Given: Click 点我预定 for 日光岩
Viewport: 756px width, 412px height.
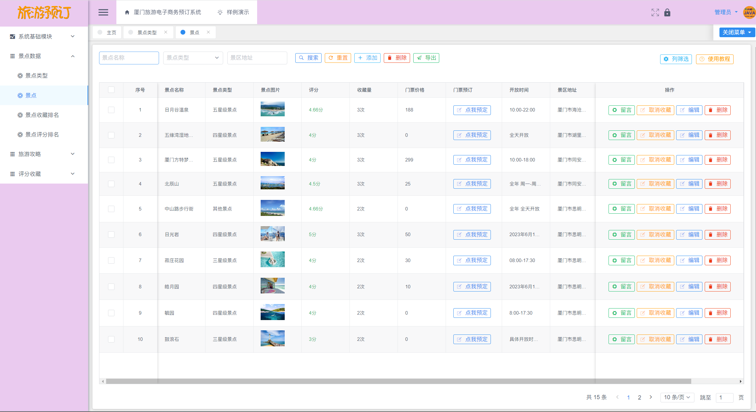Looking at the screenshot, I should (x=472, y=235).
